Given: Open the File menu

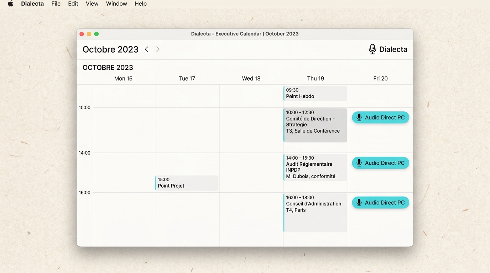Looking at the screenshot, I should [x=56, y=4].
